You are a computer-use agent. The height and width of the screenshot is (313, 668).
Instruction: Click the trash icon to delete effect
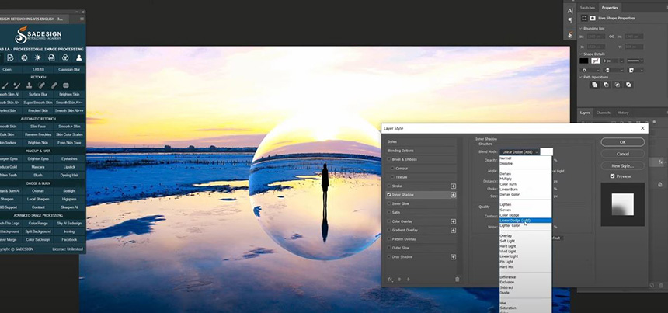[457, 279]
